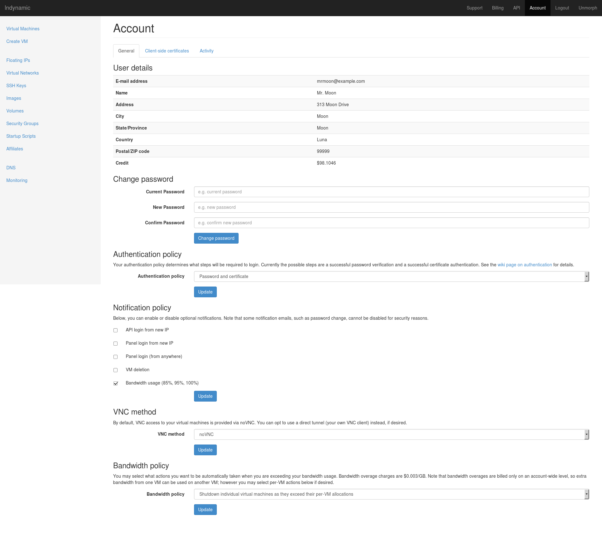The image size is (602, 545).
Task: Focus the Confirm Password field
Action: (392, 223)
